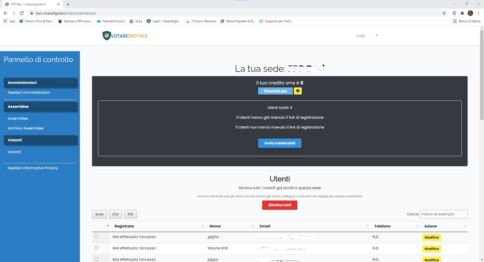Screen dimensions: 484x262
Task: Check the box in the pippo row
Action: (x=96, y=259)
